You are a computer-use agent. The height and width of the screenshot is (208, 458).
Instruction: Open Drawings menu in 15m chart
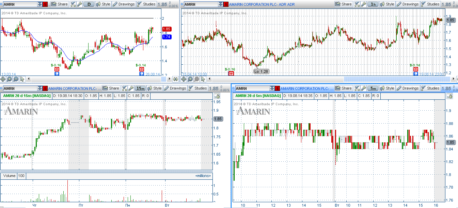tap(175, 89)
